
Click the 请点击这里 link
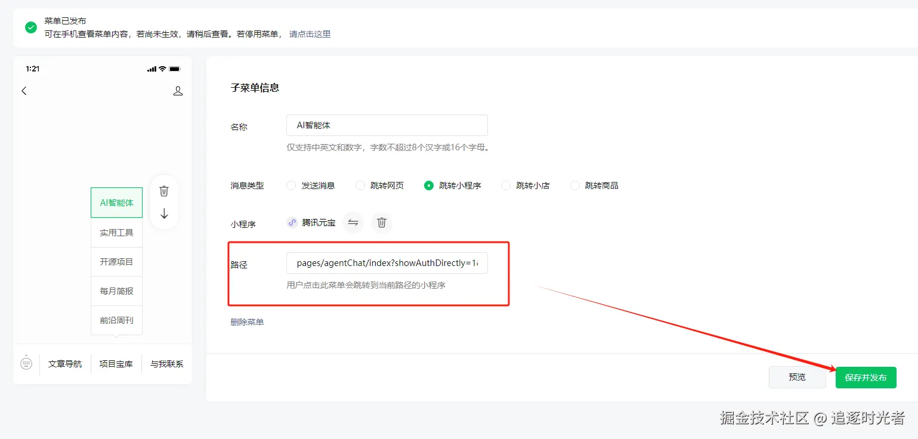(x=310, y=35)
